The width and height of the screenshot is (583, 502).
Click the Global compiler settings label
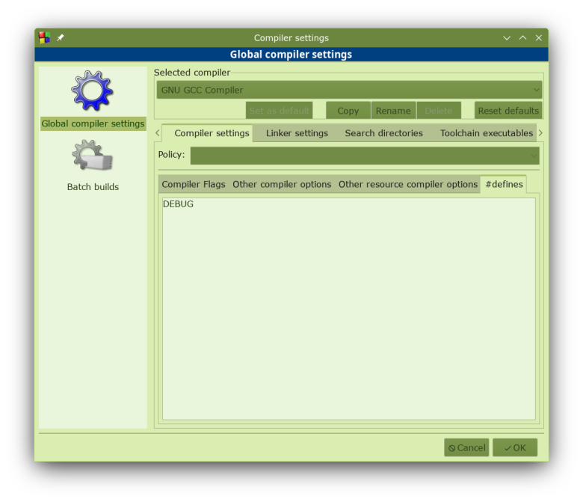(x=93, y=123)
